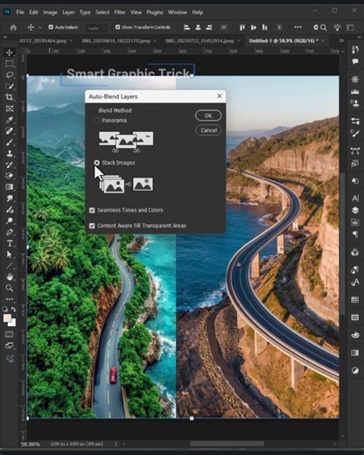The height and width of the screenshot is (455, 364).
Task: Open the Paragraph panel icon
Action: 355,234
